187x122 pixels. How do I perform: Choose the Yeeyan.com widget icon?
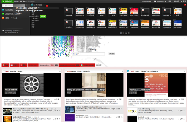click(x=80, y=23)
